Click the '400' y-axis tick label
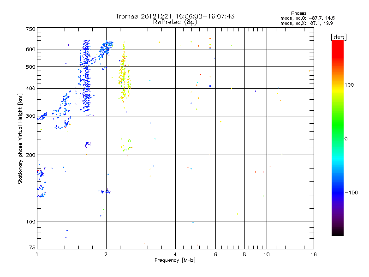Viewport: 369px width, 277px height. (30, 88)
